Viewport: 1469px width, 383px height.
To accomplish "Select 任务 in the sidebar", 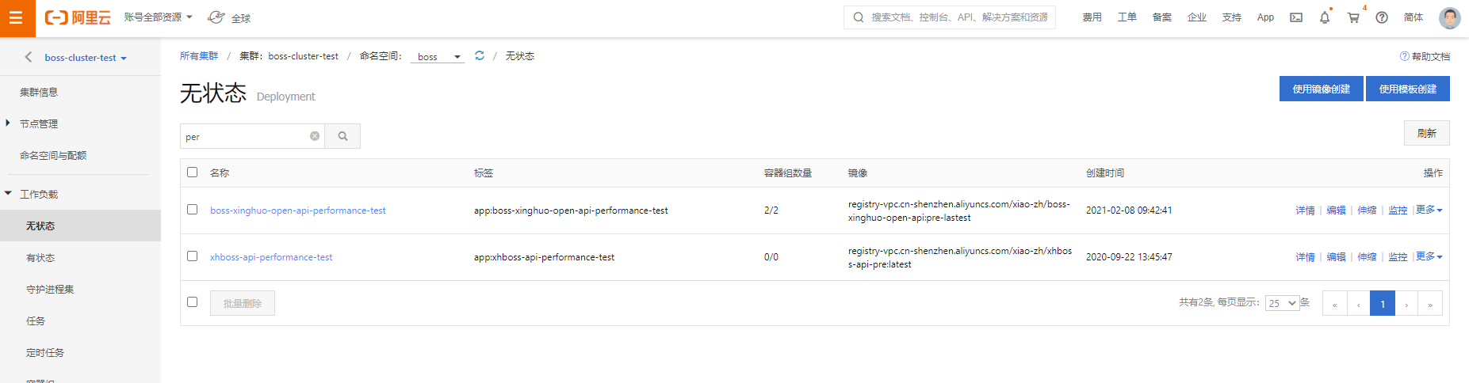I will click(x=36, y=321).
